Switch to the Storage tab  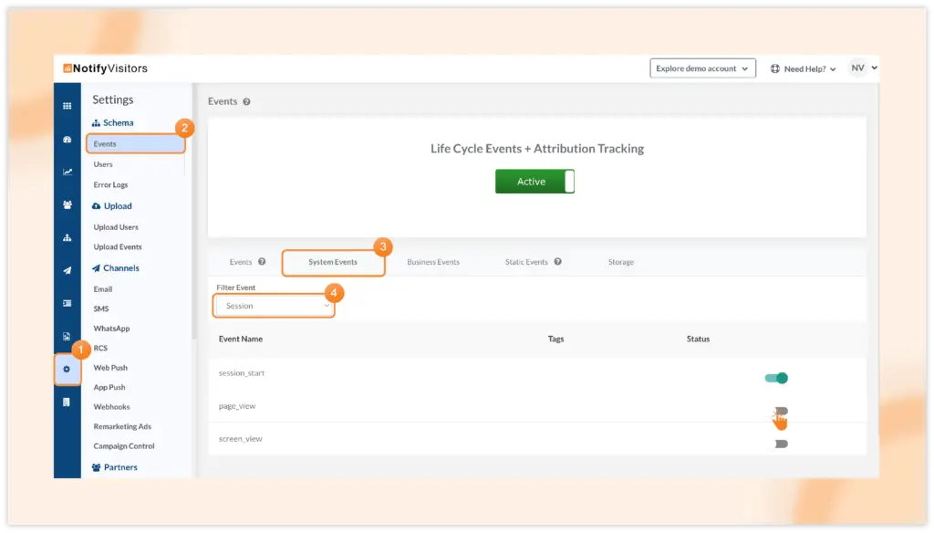point(621,262)
